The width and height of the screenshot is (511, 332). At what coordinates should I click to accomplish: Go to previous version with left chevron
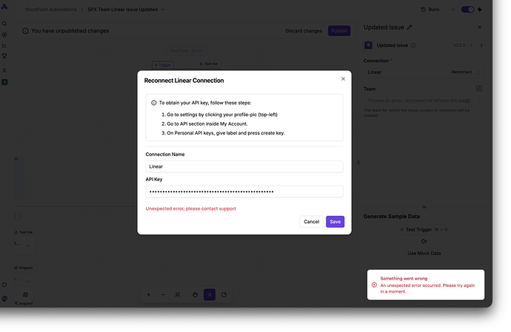pos(471,45)
